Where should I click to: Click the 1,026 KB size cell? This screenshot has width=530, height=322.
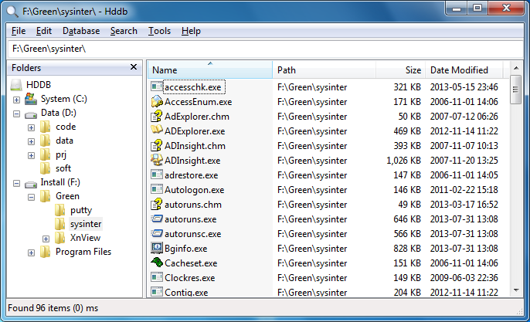[x=403, y=160]
